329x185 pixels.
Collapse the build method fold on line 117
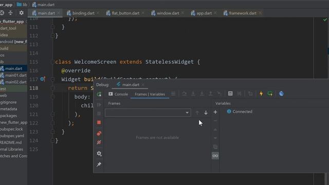click(52, 79)
